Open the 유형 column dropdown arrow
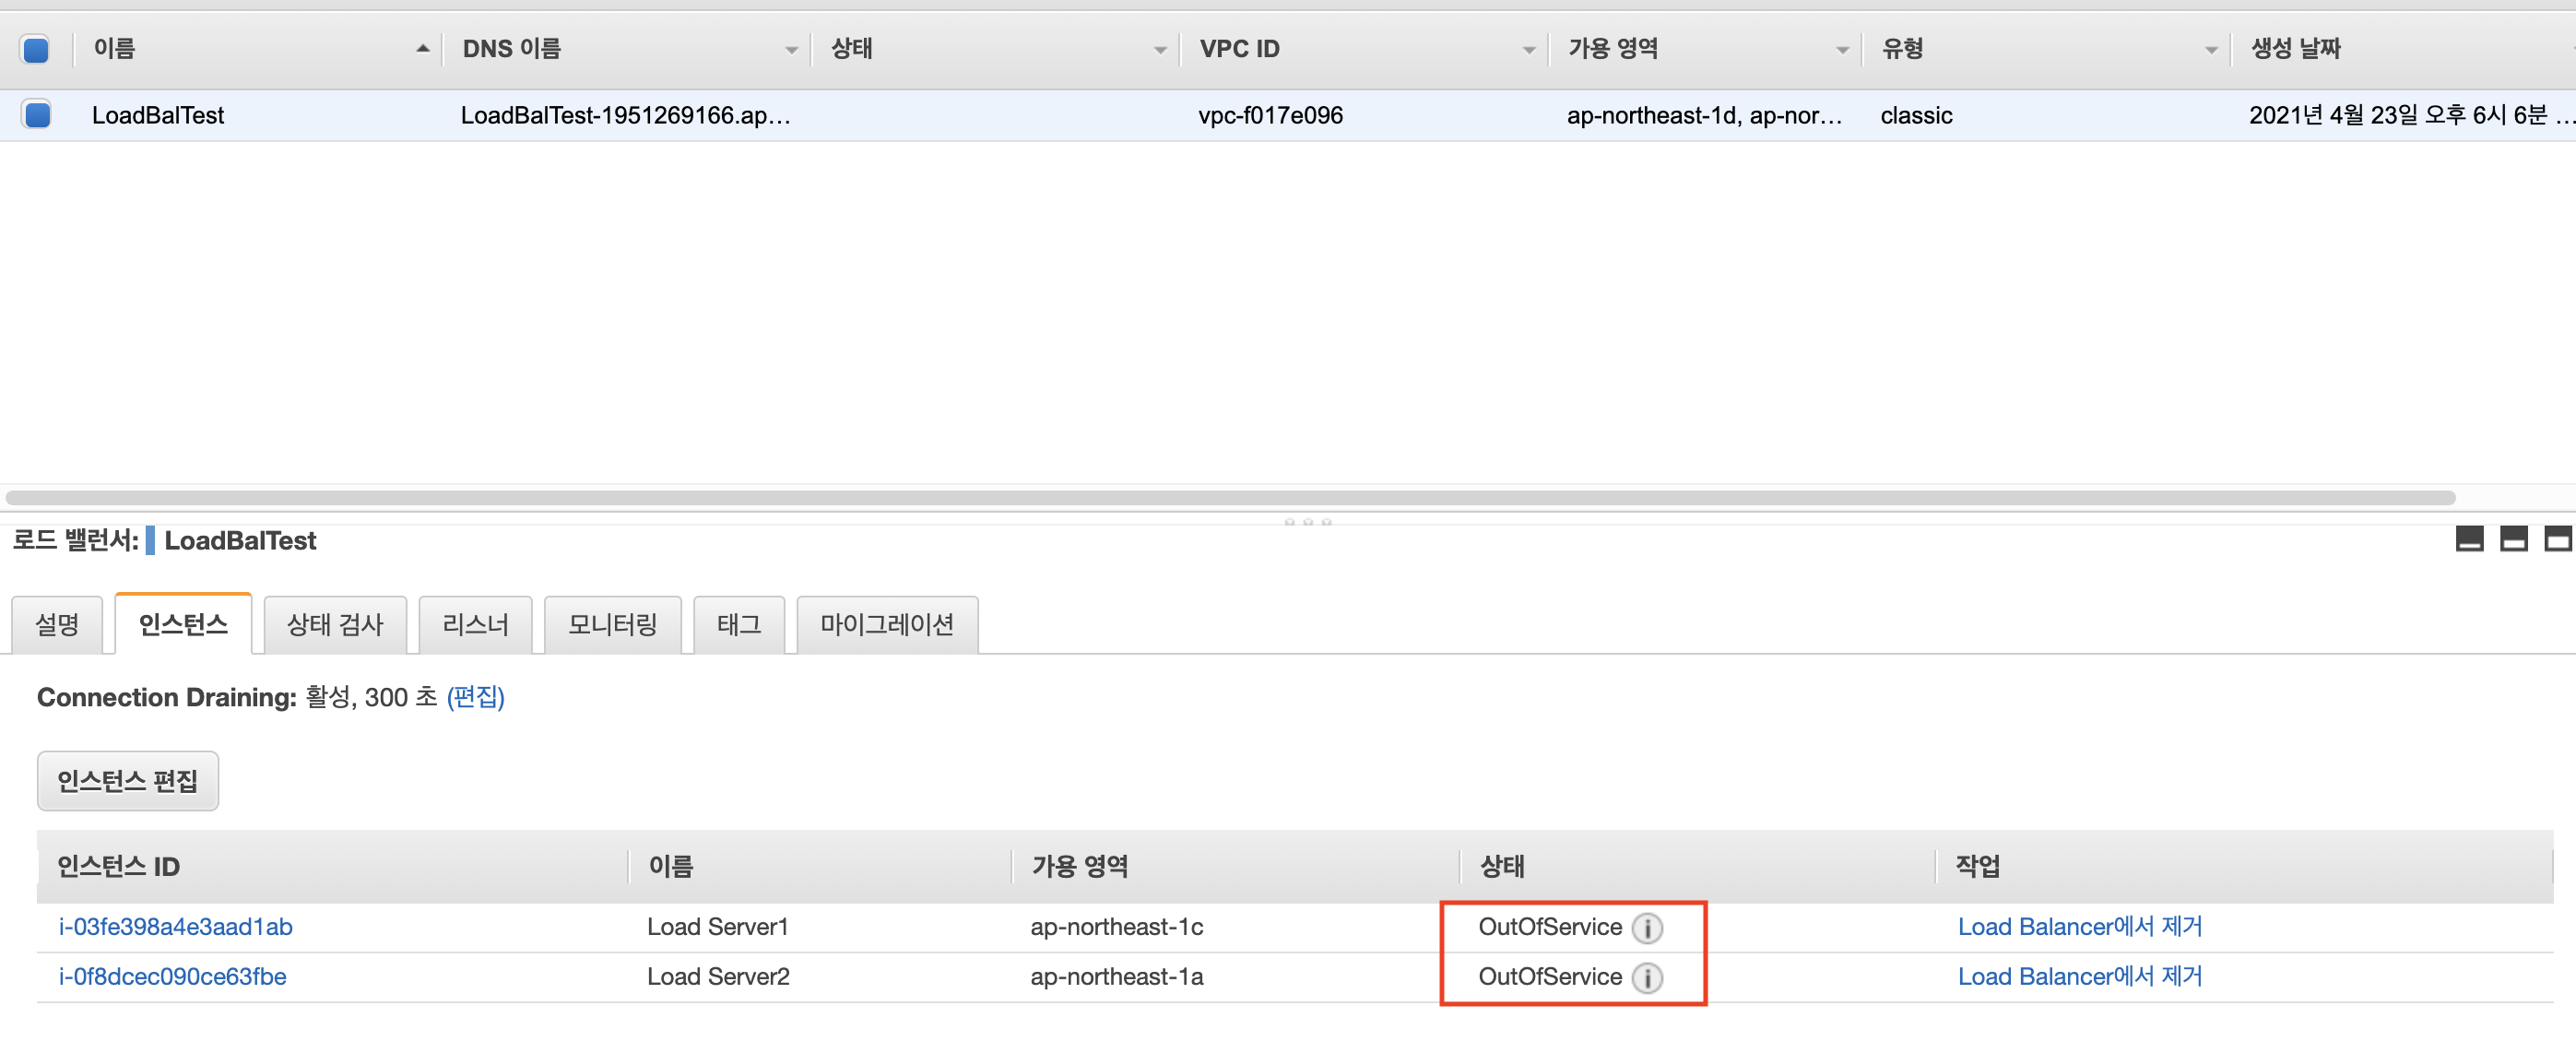The height and width of the screenshot is (1053, 2576). click(x=2210, y=50)
